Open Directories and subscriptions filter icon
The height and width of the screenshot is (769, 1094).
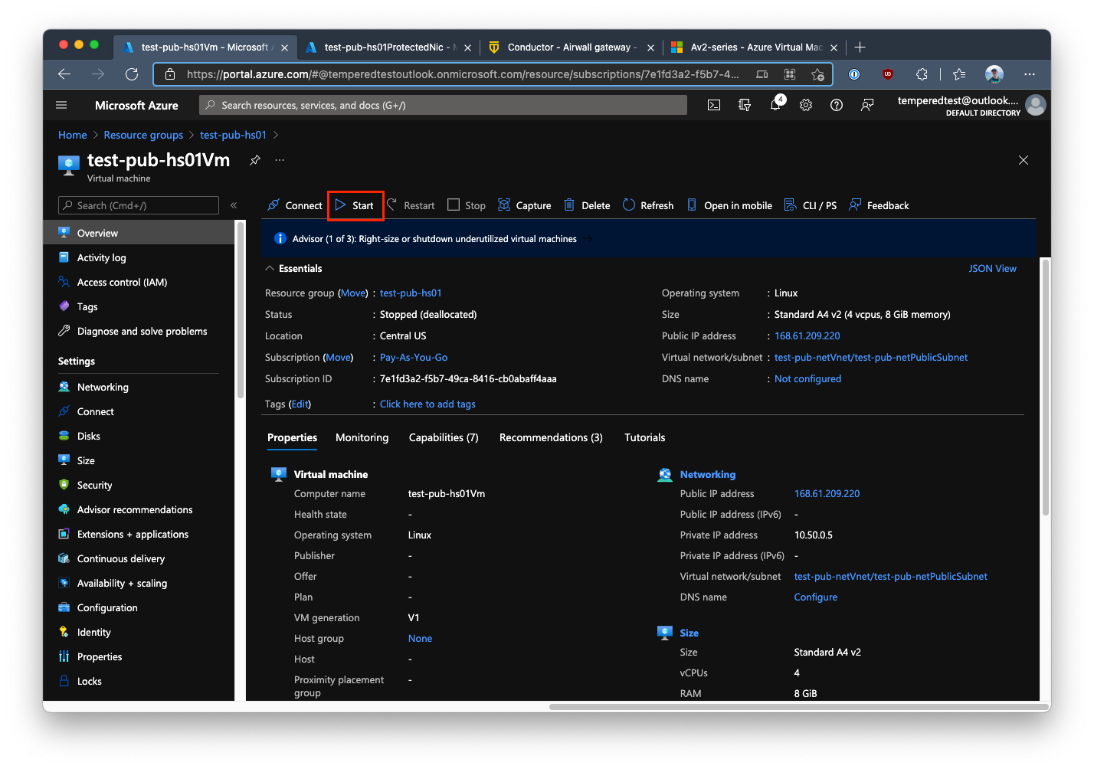(x=745, y=105)
